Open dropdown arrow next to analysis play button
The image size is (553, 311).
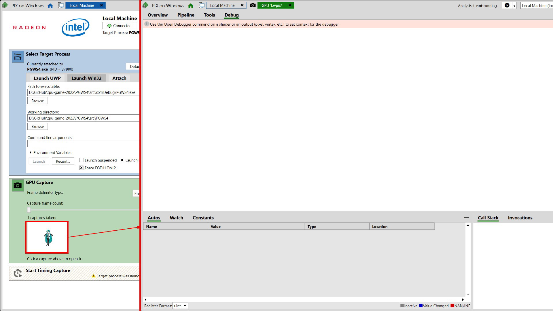[x=514, y=6]
